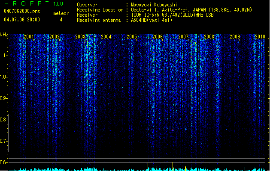Click the yellow spike before 2007 in the level graph

(x=173, y=166)
